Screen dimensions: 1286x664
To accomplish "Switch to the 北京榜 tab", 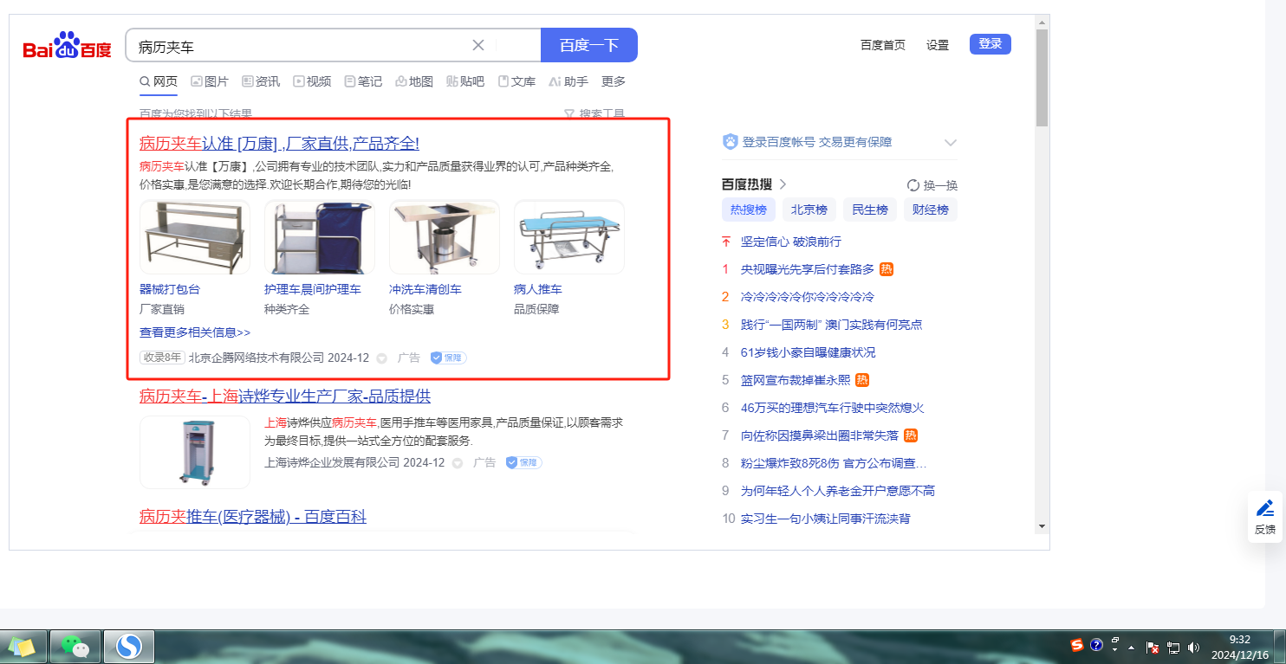I will tap(809, 210).
